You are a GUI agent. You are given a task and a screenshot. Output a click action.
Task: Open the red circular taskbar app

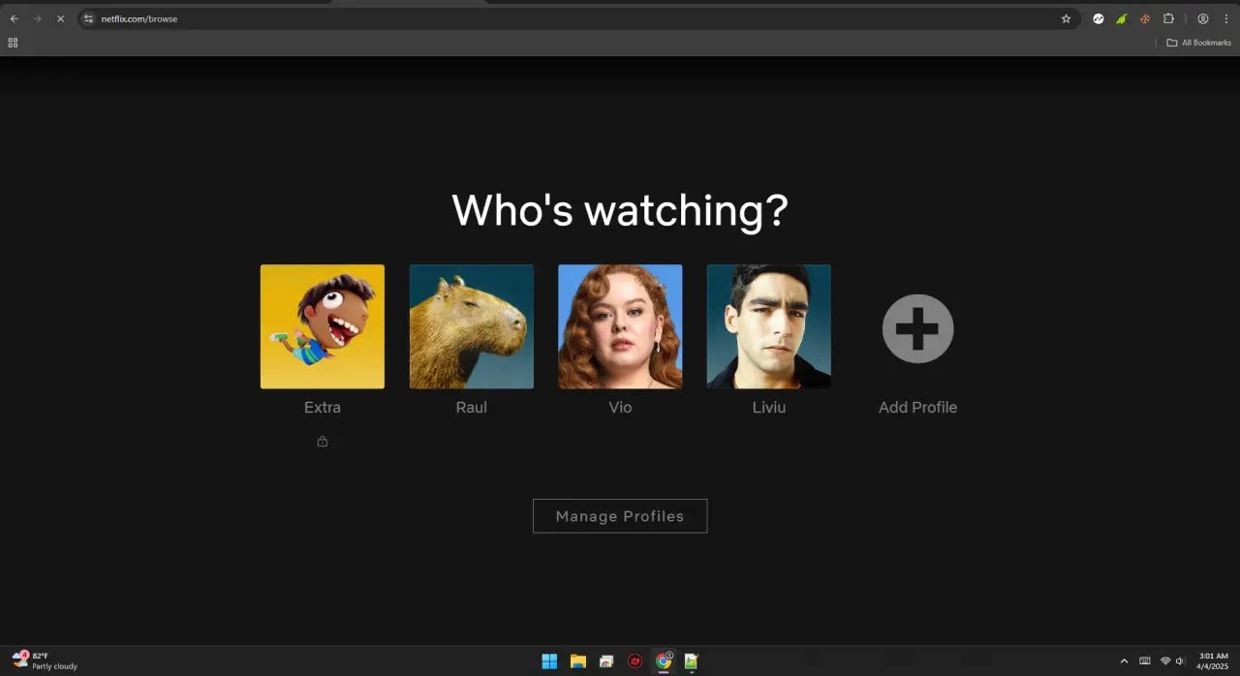click(x=635, y=661)
